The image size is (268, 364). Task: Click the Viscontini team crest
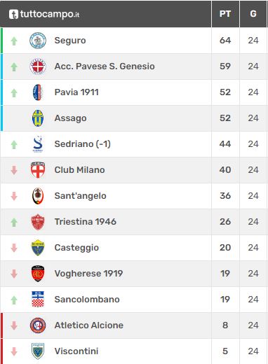(38, 351)
